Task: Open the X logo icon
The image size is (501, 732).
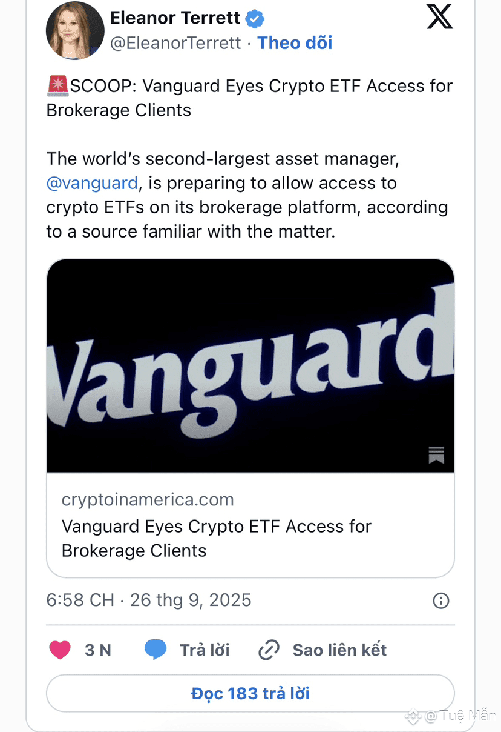Action: (439, 16)
